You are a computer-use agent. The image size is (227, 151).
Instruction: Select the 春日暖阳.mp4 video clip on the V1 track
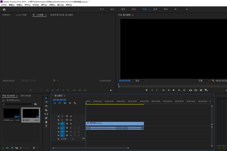click(115, 123)
